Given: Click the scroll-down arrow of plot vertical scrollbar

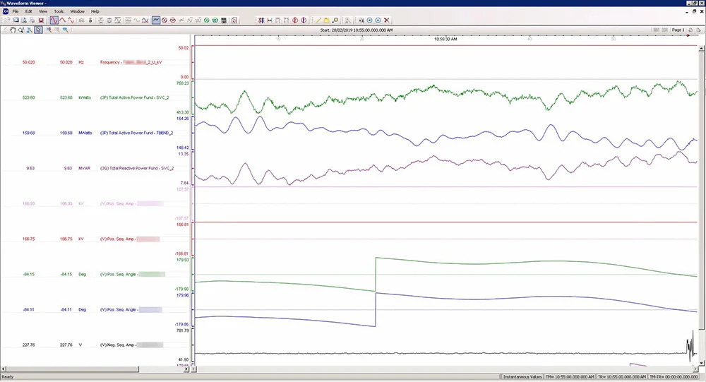Looking at the screenshot, I should pyautogui.click(x=702, y=363).
